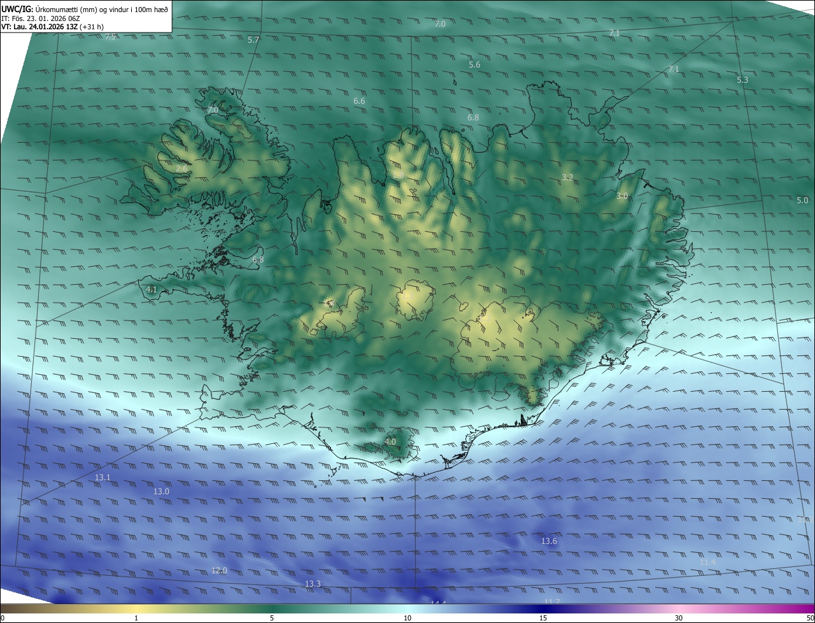The height and width of the screenshot is (623, 815).
Task: Click the 3.0 value label in east Iceland
Action: (x=622, y=196)
